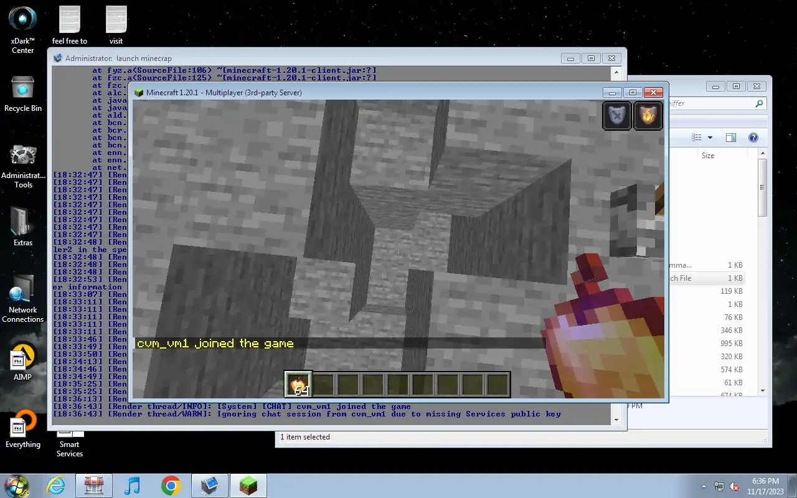Select the enchanted golden apple hotbar slot
This screenshot has width=797, height=498.
pyautogui.click(x=298, y=385)
